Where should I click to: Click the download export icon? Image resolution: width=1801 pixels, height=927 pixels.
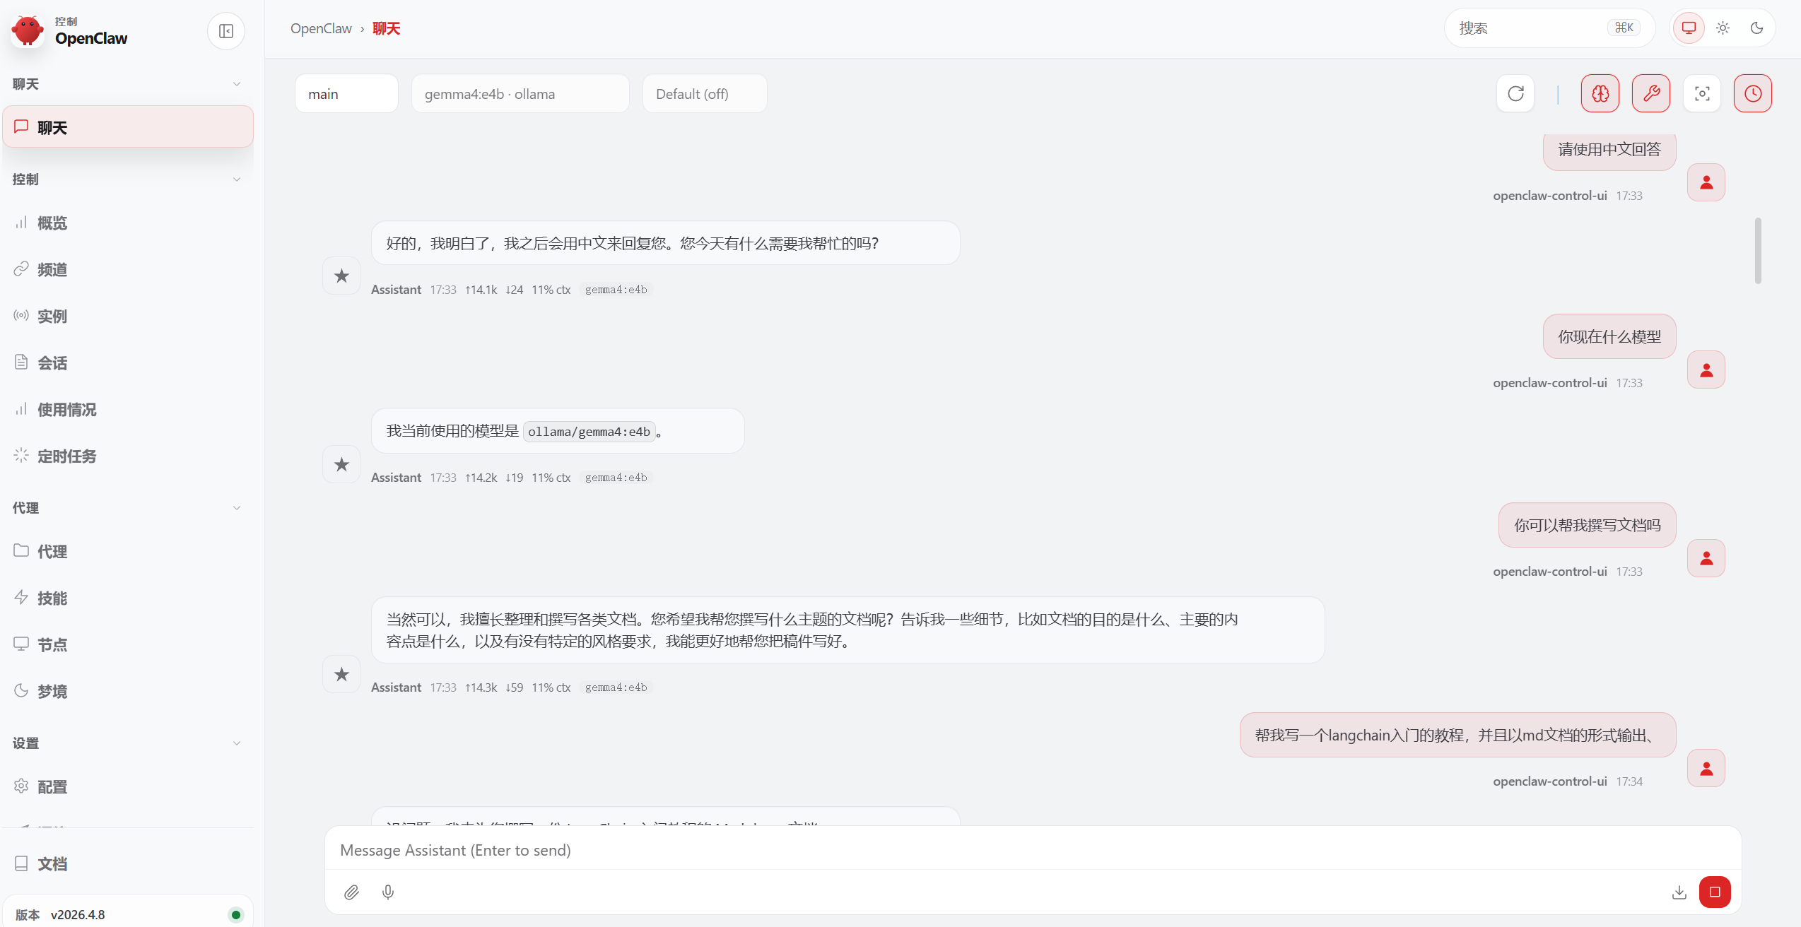pos(1679,892)
